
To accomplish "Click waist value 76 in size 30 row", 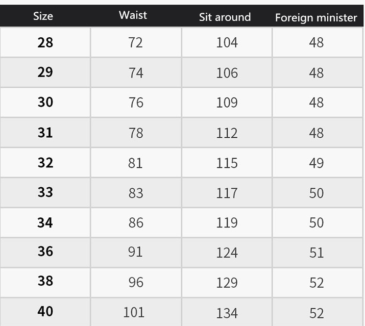I will click(x=136, y=103).
